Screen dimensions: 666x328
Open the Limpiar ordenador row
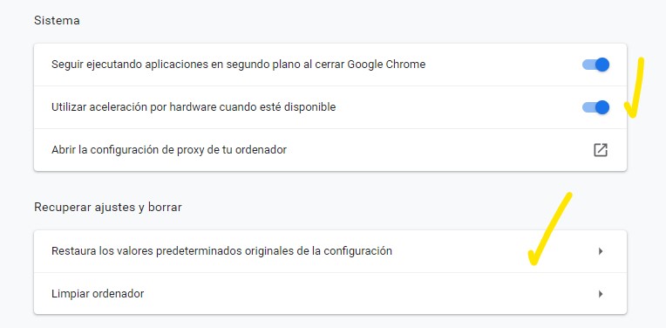coord(330,294)
